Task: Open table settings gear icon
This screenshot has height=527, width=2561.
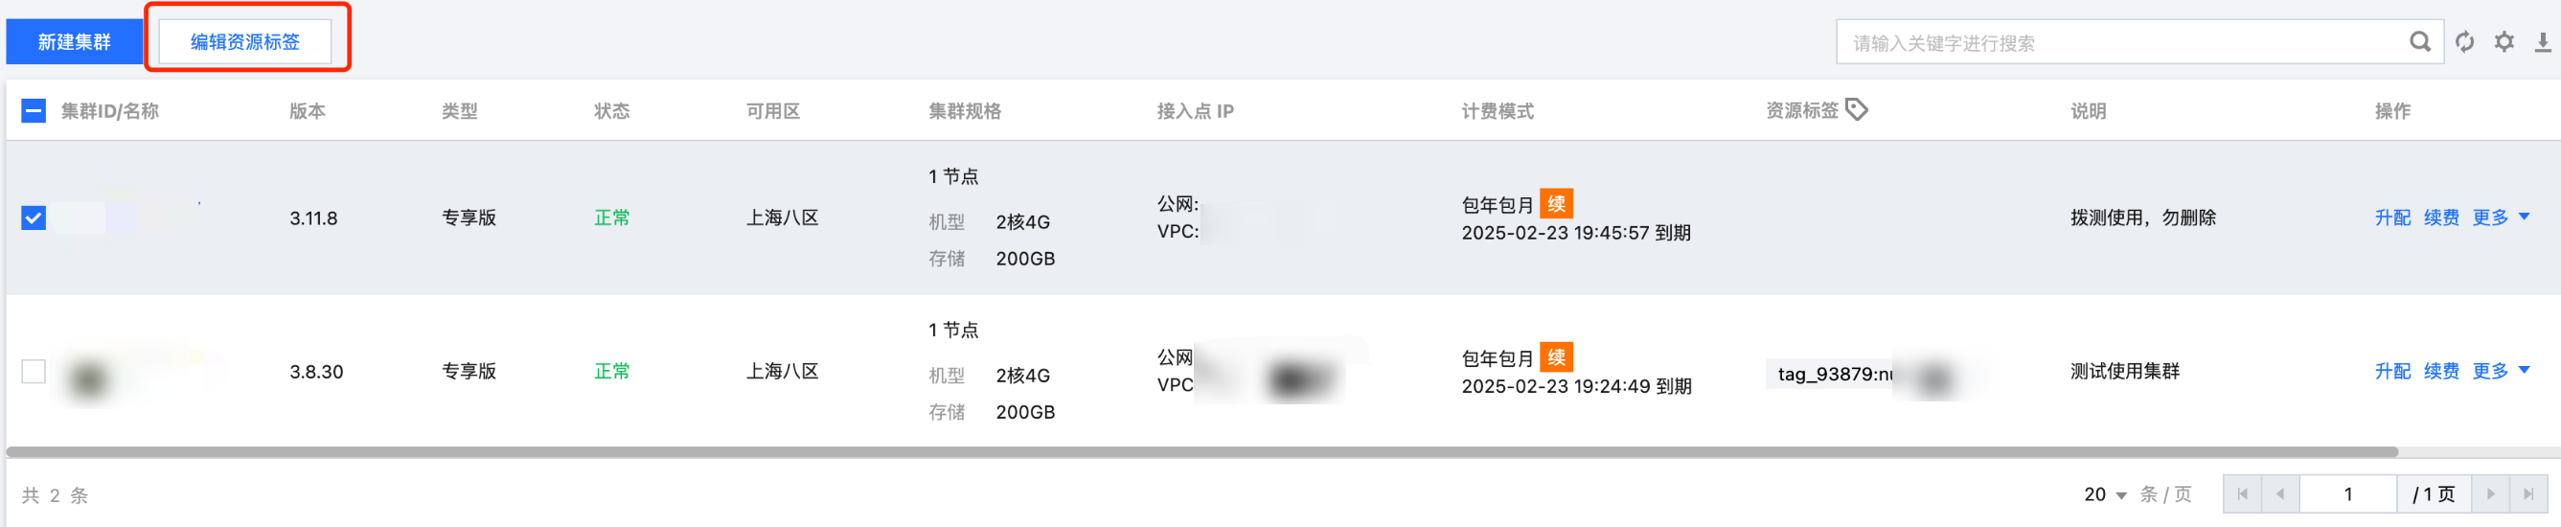Action: [2504, 42]
